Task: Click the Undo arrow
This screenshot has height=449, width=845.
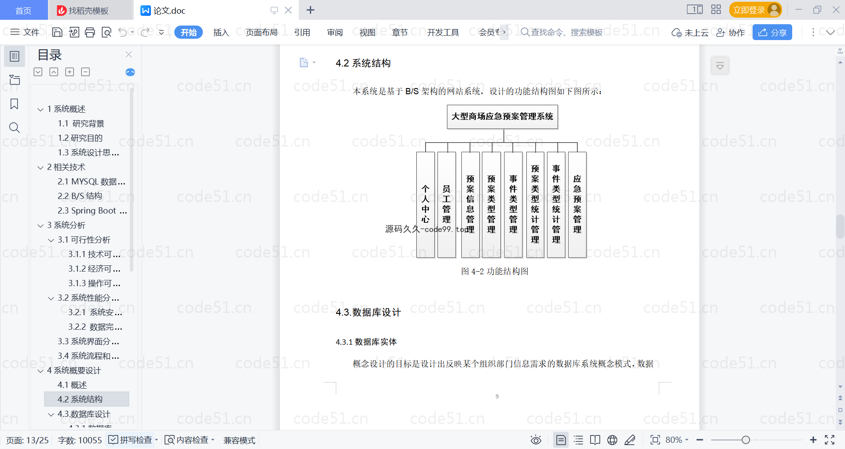Action: click(123, 32)
